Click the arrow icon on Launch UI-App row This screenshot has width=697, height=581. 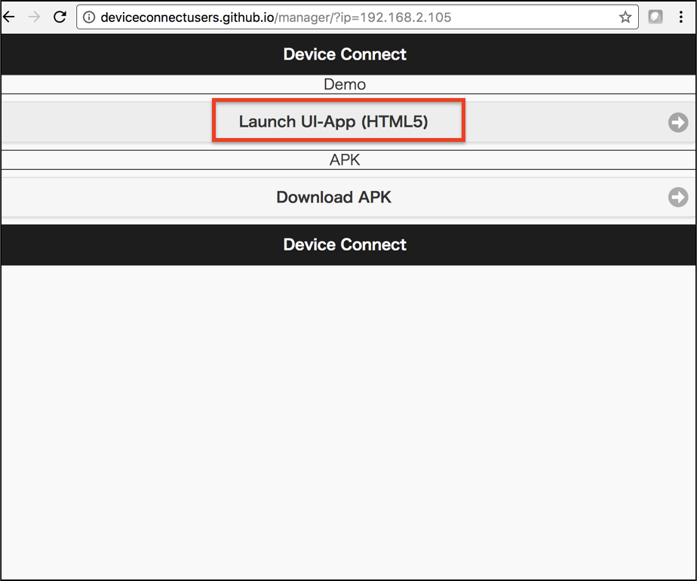(x=677, y=122)
